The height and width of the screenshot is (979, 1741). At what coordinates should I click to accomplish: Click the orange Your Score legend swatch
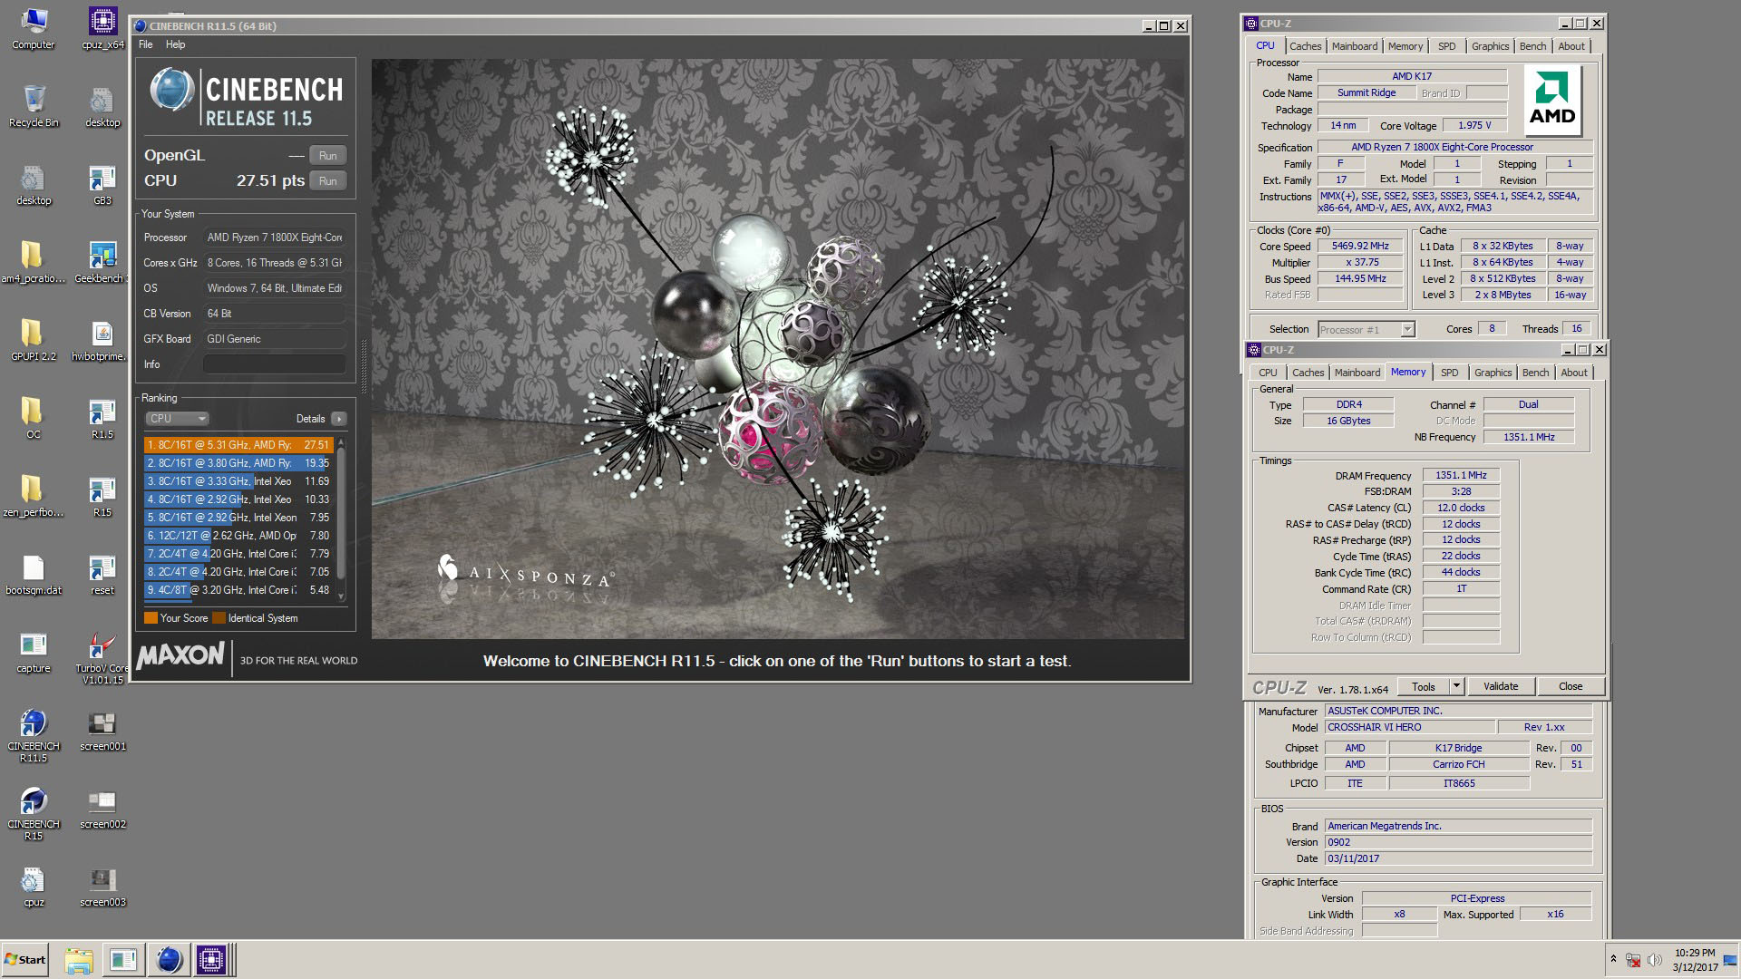151,618
